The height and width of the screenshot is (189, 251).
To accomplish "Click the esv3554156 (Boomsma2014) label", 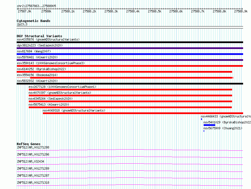I will click(x=37, y=75).
